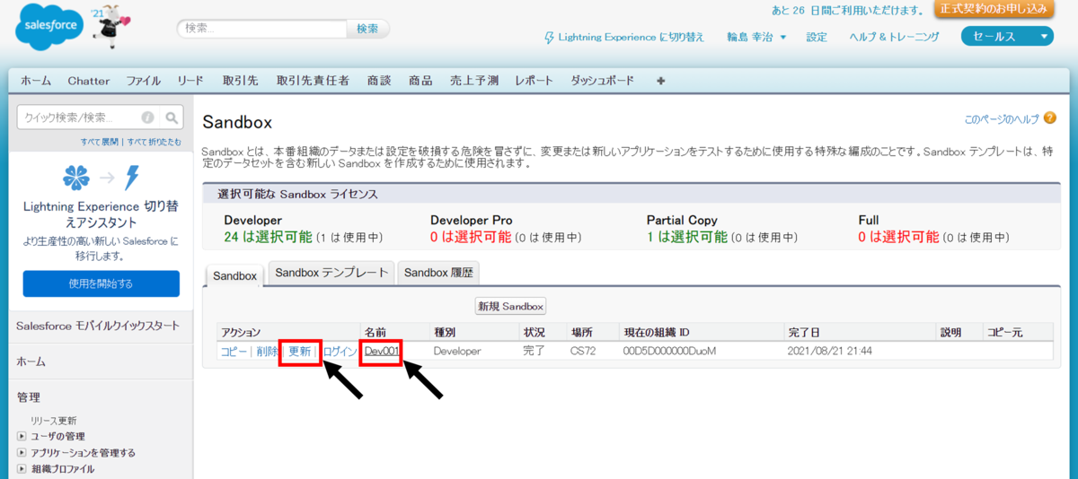The height and width of the screenshot is (479, 1078).
Task: Click the すべて折りたたむ link
Action: [154, 142]
